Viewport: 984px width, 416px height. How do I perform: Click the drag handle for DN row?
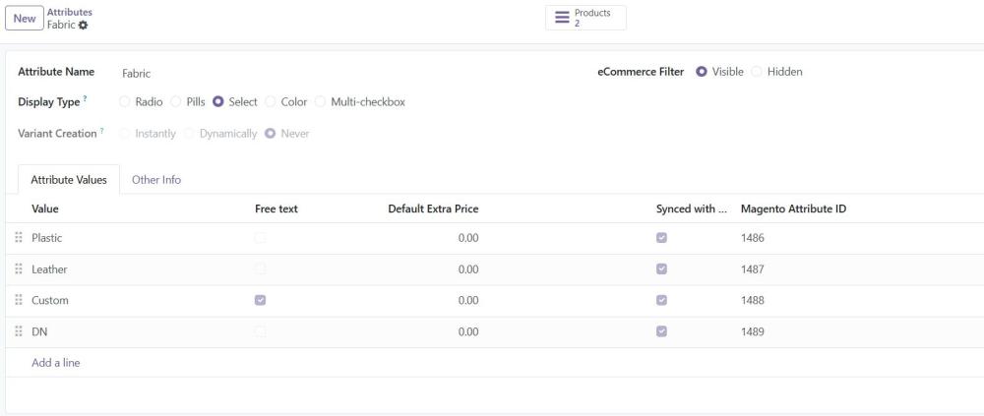pos(19,331)
